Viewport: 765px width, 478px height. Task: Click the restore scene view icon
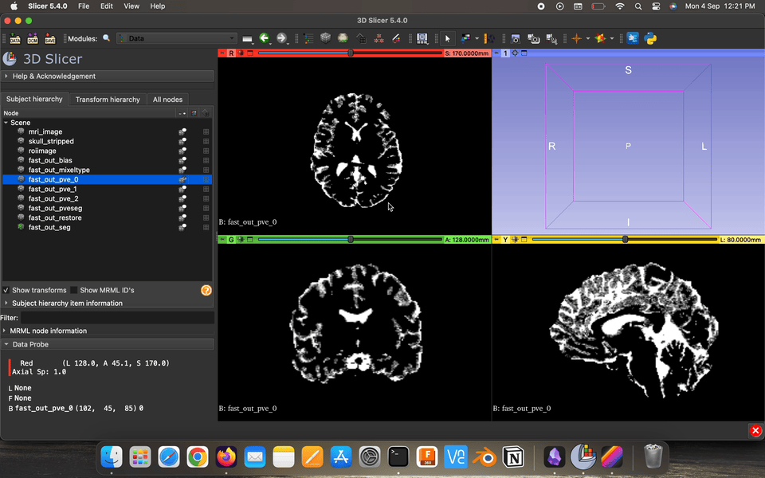551,38
